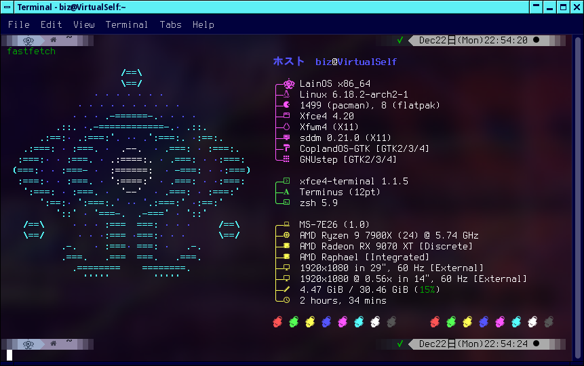Click the '1499 (pacman), 8 (flatpak)' text

pyautogui.click(x=370, y=105)
